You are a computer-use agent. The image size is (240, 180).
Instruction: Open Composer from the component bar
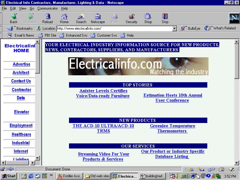point(232,169)
